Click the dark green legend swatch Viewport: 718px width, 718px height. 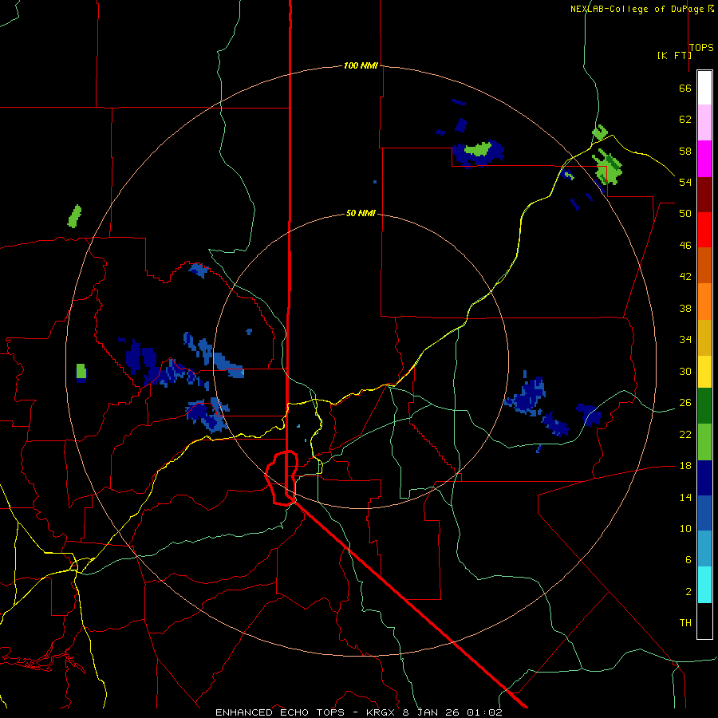pos(704,406)
